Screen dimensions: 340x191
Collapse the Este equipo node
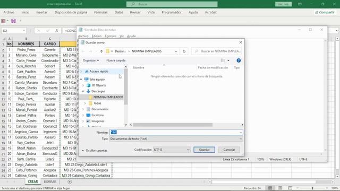[x=81, y=79]
